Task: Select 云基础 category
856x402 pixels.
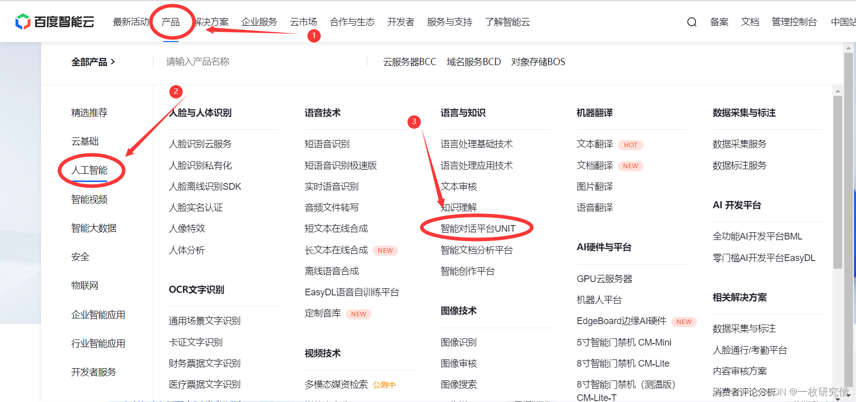Action: [x=85, y=142]
